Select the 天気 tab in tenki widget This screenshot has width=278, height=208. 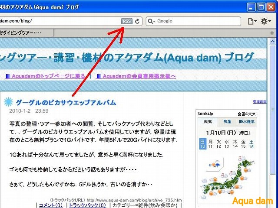pos(208,122)
